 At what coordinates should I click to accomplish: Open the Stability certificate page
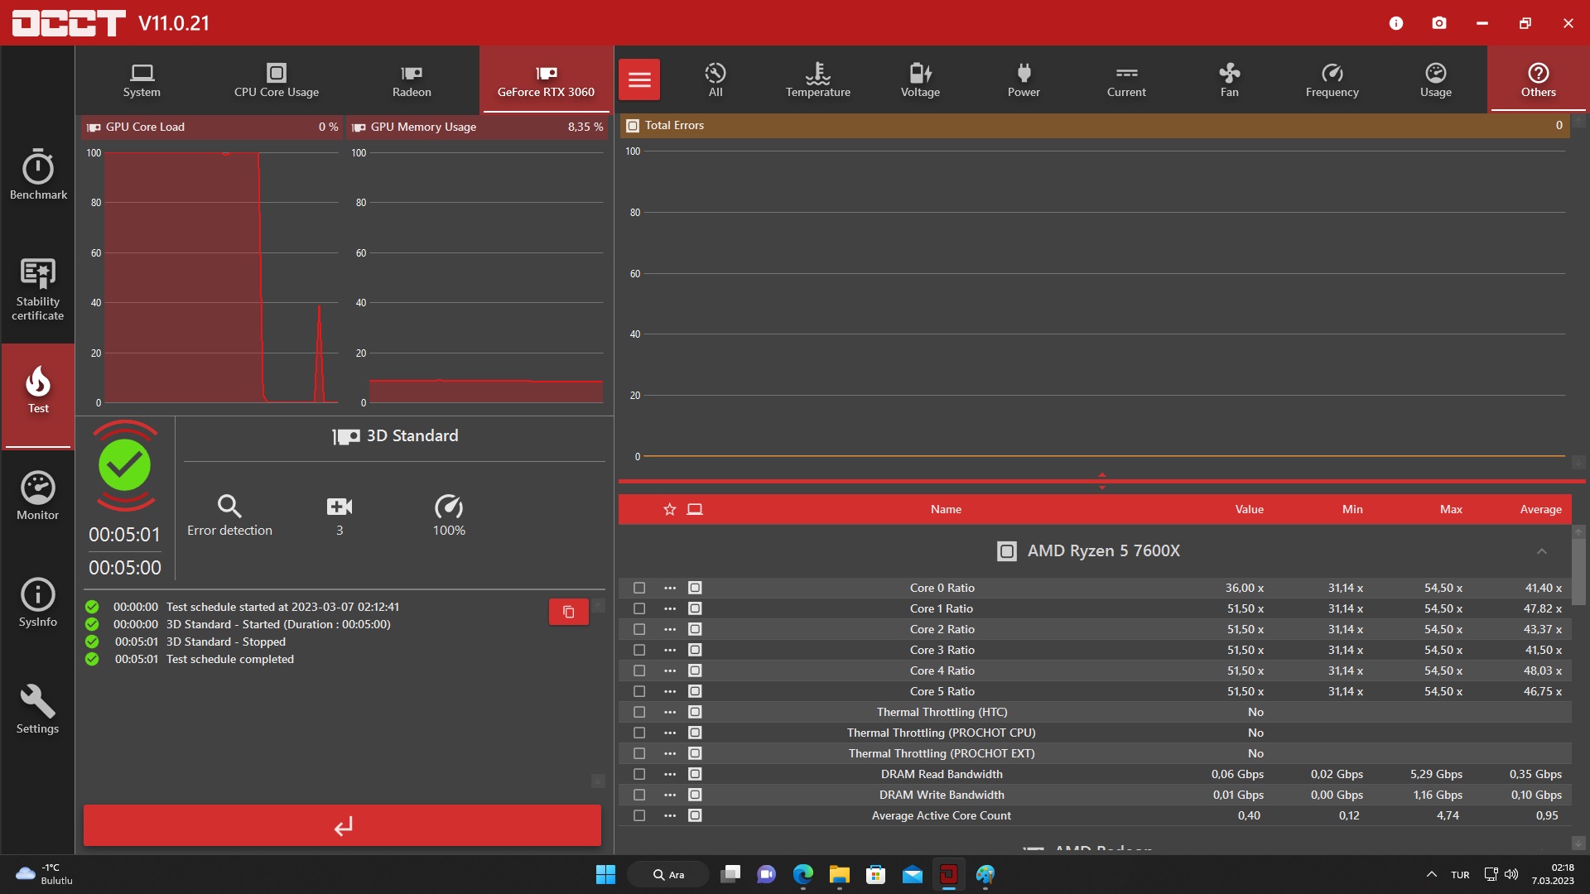coord(38,288)
